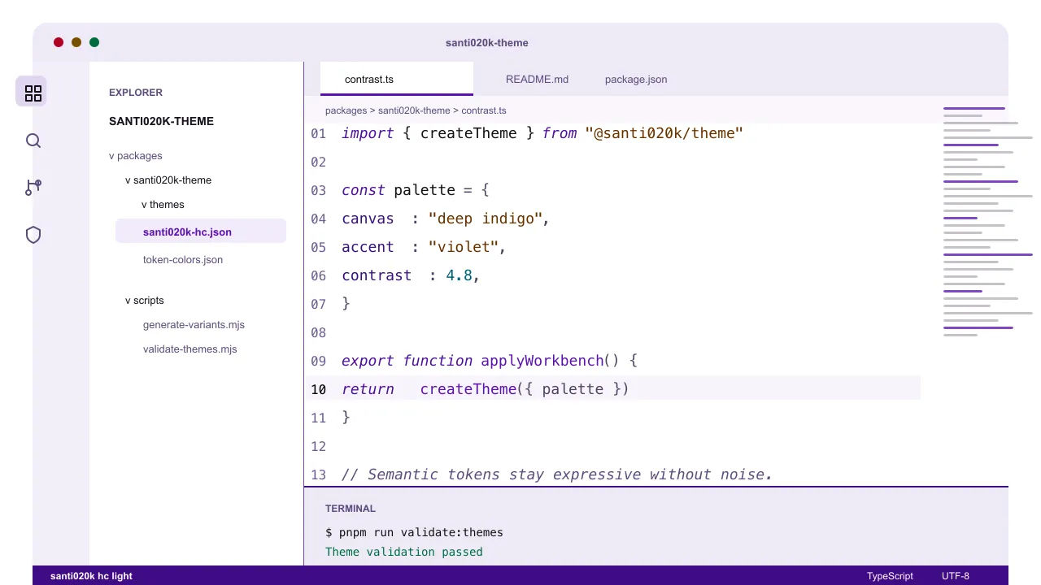Open santi020k-hc.json file
The image size is (1041, 585).
point(201,232)
